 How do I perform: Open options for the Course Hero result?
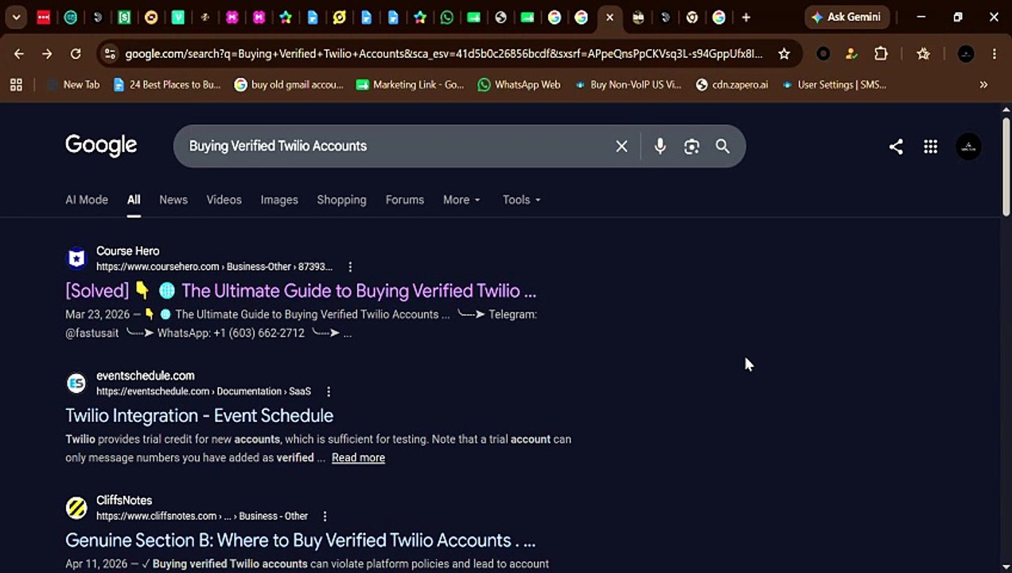[350, 267]
